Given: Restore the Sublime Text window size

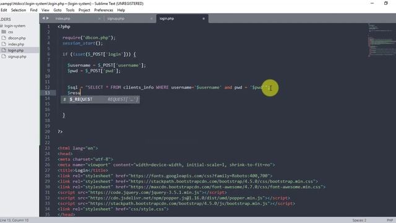Looking at the screenshot, I should (385, 3).
